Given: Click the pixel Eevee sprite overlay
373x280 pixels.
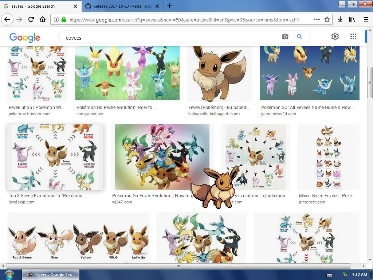Looking at the screenshot, I should 215,188.
